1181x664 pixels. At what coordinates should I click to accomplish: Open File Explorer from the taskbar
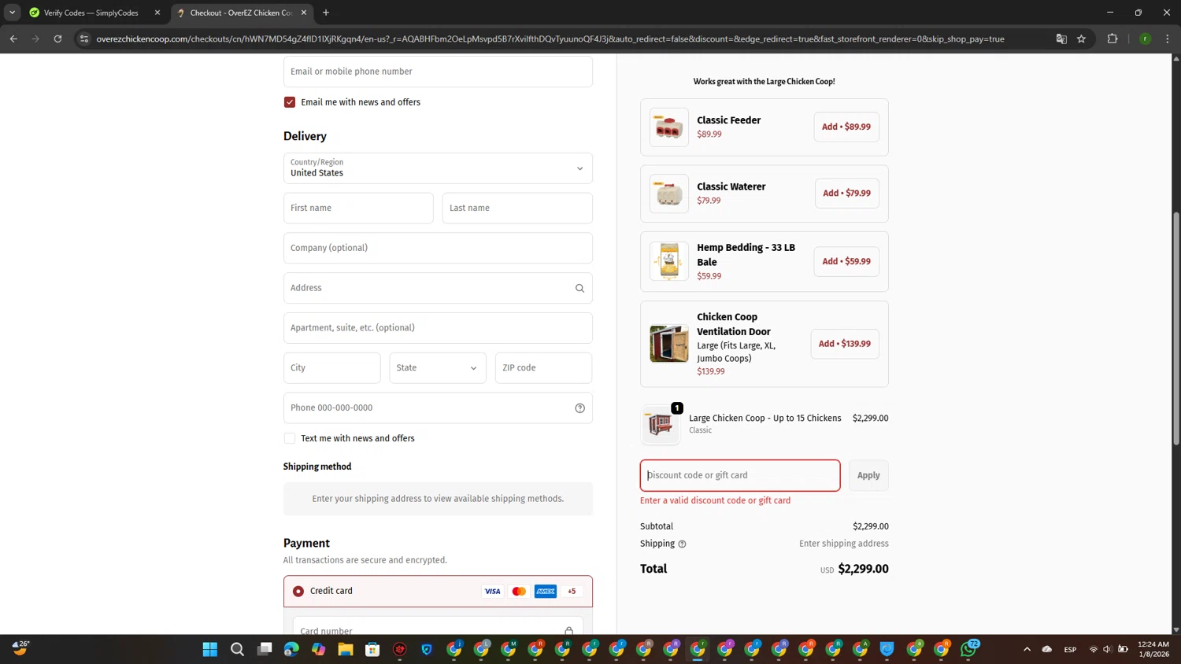pos(346,649)
